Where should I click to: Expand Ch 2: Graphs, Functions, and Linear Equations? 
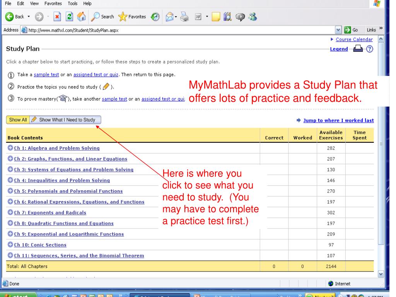coord(10,159)
